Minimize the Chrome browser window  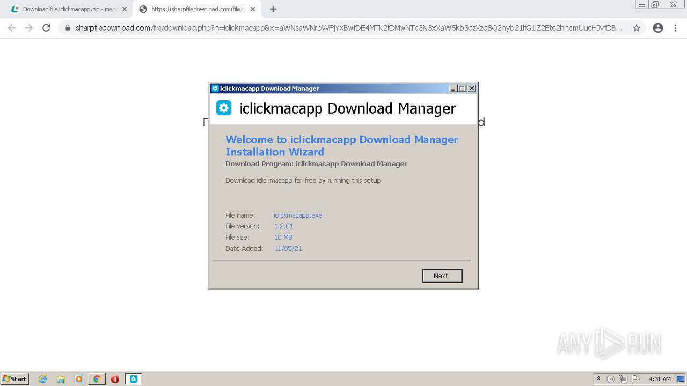coord(641,4)
